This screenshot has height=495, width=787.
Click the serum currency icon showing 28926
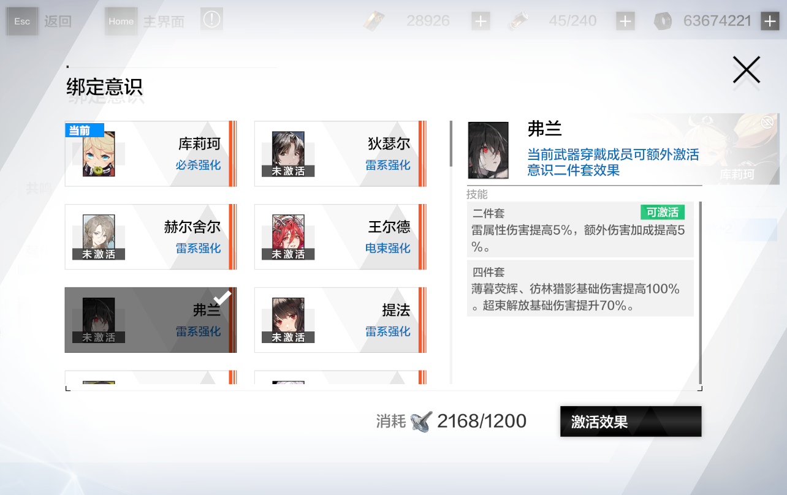click(375, 20)
